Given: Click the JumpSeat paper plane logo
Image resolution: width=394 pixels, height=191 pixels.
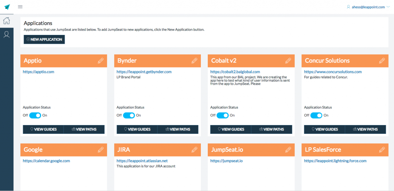Looking at the screenshot, I should point(7,7).
